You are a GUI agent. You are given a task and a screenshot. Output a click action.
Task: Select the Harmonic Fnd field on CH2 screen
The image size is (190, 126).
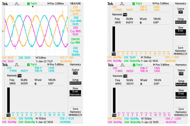(x=14, y=76)
